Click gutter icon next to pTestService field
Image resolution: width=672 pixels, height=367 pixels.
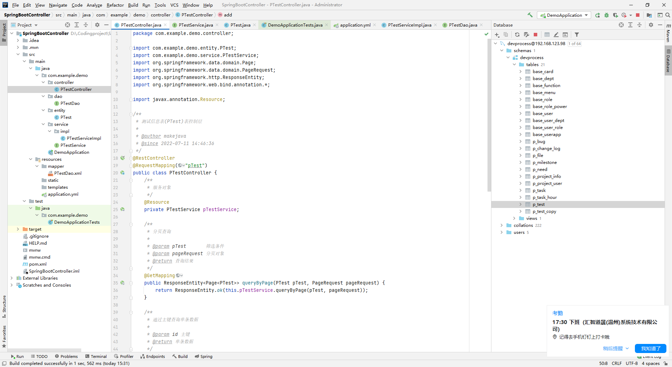(x=122, y=209)
